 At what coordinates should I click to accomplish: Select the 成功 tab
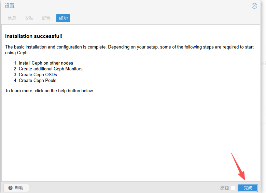coord(63,18)
